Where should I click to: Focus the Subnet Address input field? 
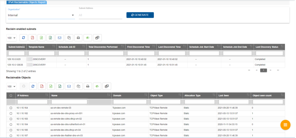pos(100,15)
